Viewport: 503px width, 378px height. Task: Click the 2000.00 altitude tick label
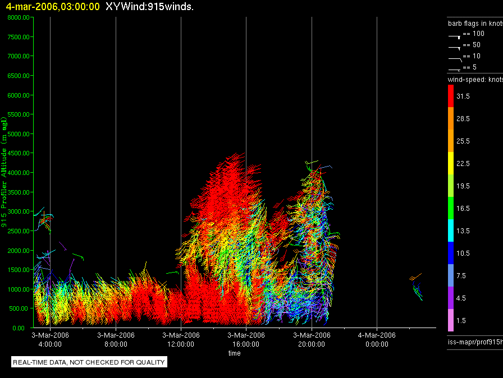tap(19, 251)
